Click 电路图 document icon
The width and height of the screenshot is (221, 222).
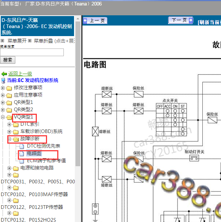(22, 153)
